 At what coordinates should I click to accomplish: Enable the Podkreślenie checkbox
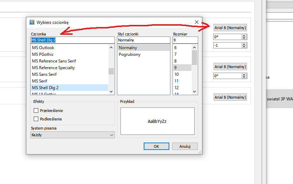tap(36, 119)
